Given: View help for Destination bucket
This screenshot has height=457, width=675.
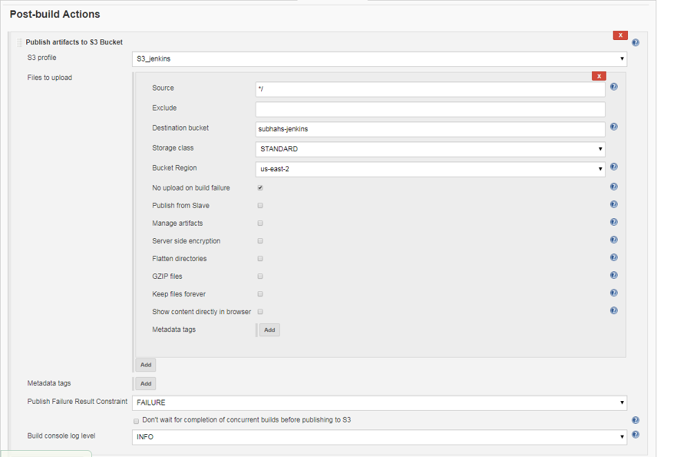Looking at the screenshot, I should click(x=614, y=127).
